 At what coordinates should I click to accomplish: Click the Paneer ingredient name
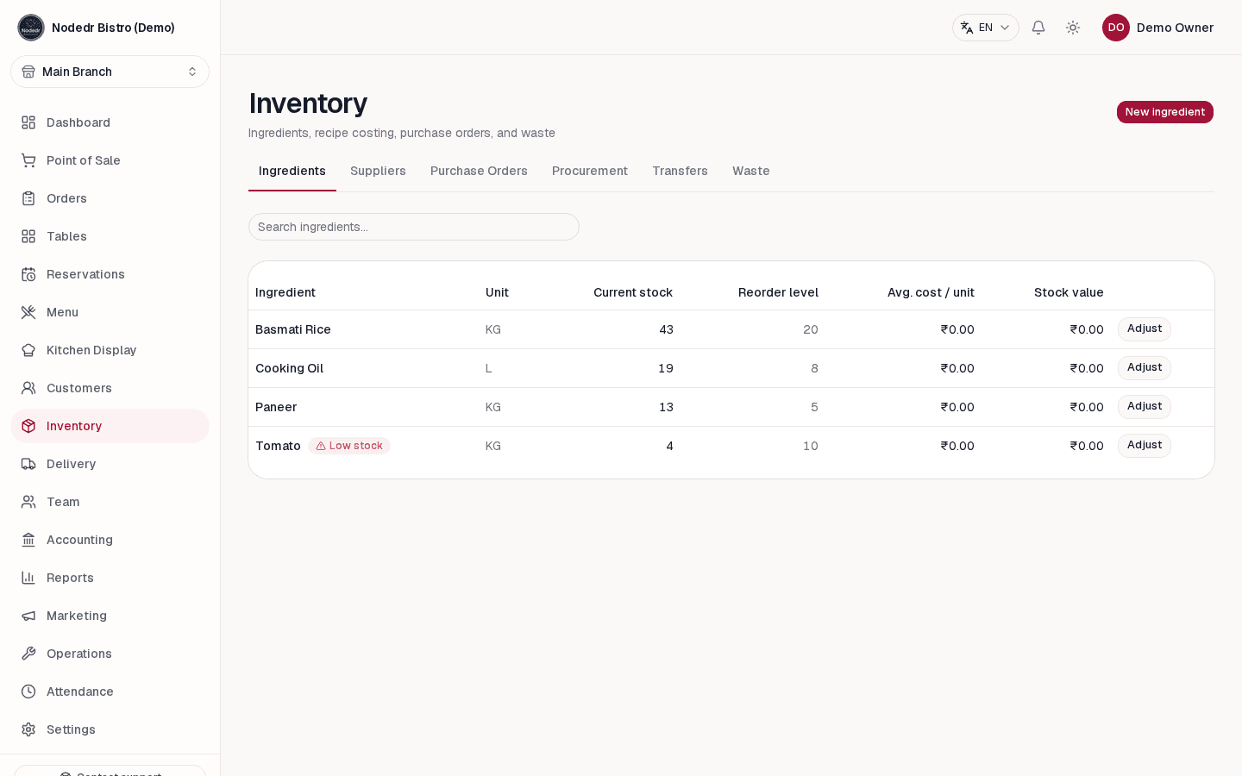click(x=276, y=407)
